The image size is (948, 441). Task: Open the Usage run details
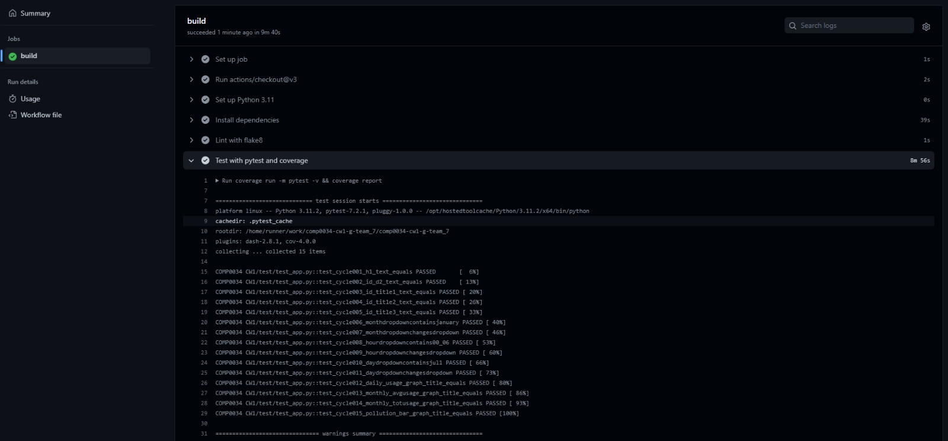tap(30, 99)
